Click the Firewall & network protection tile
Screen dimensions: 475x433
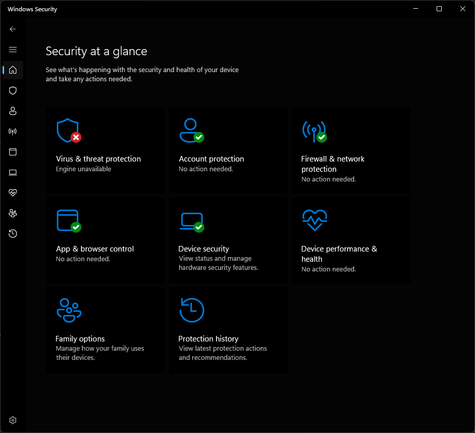[x=351, y=150]
